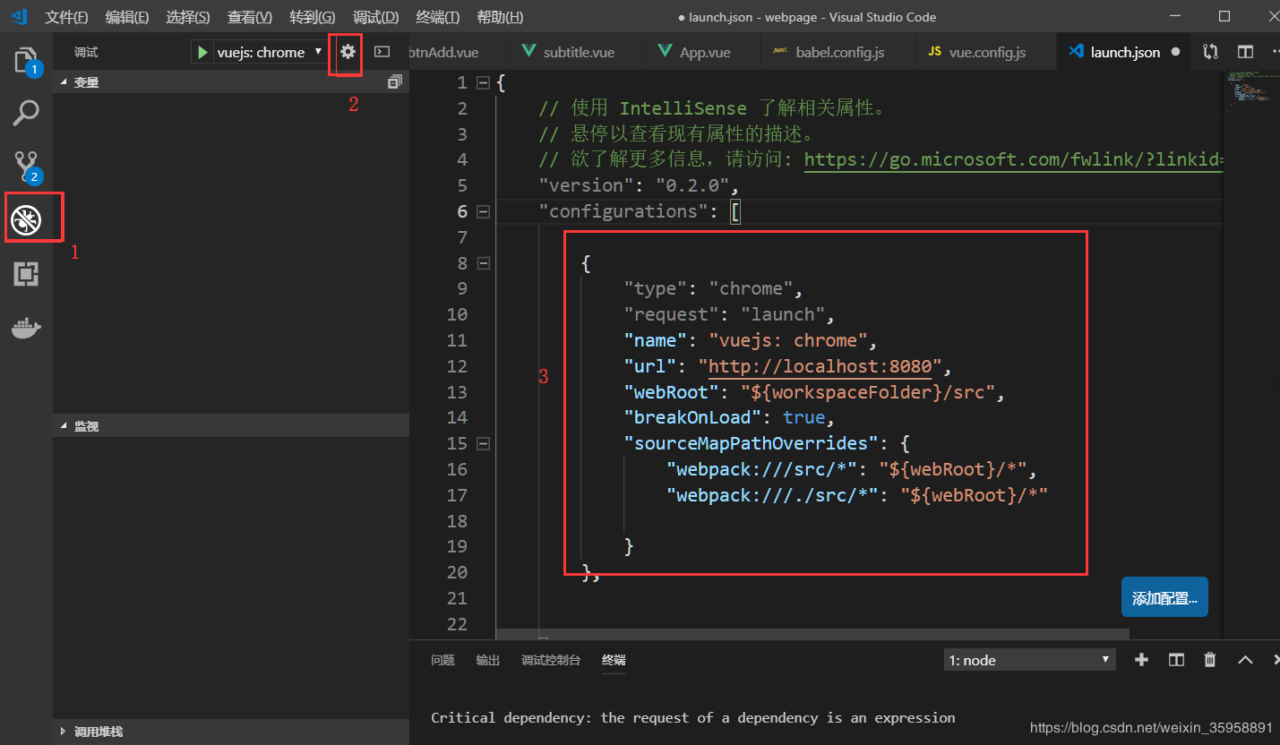
Task: Switch to the 输出 panel tab
Action: tap(488, 660)
